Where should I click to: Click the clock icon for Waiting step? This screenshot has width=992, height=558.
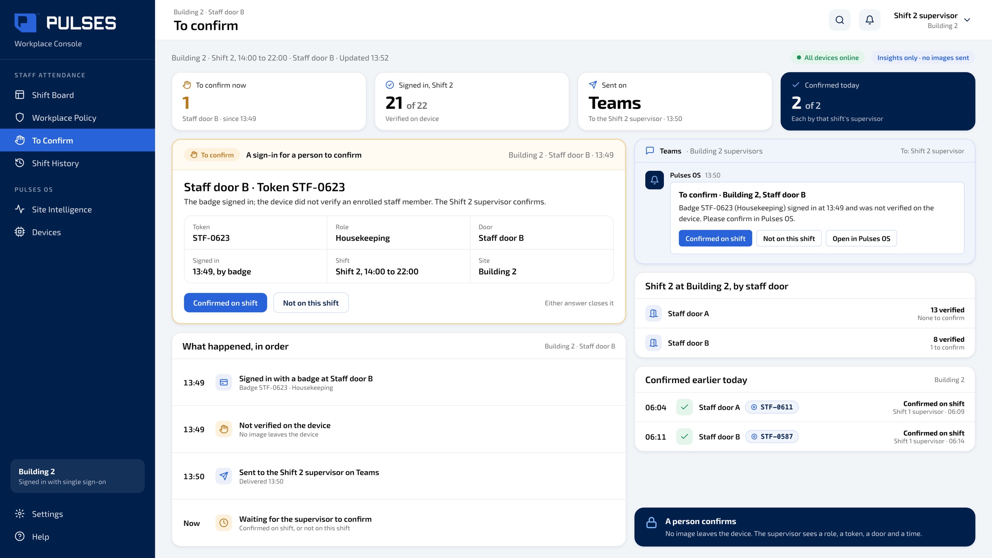click(x=224, y=523)
